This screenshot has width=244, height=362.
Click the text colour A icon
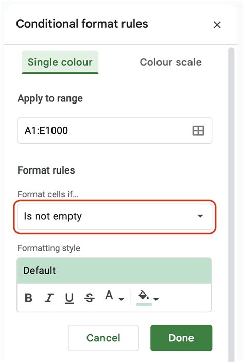point(109,295)
